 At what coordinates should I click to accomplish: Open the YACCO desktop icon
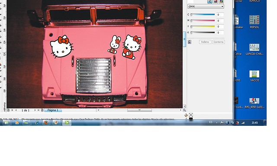(254, 76)
